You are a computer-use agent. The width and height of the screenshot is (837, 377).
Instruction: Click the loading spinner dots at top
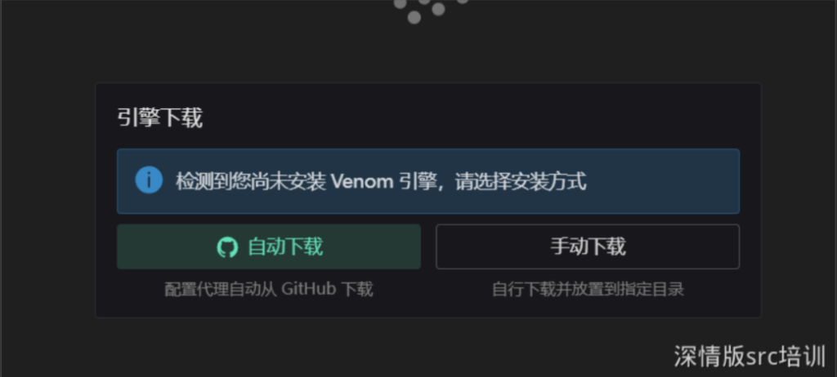click(430, 11)
